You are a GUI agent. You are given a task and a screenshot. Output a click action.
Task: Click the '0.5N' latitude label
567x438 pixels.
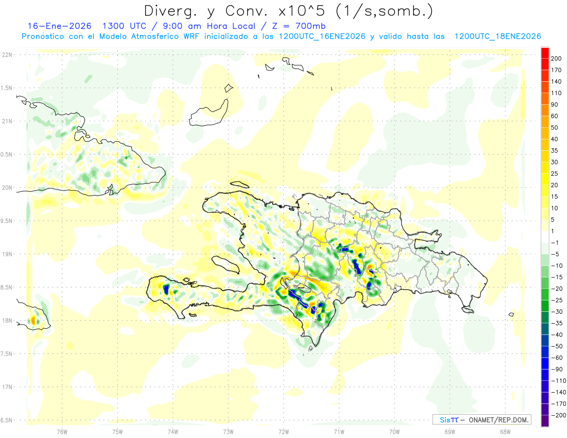(x=7, y=155)
